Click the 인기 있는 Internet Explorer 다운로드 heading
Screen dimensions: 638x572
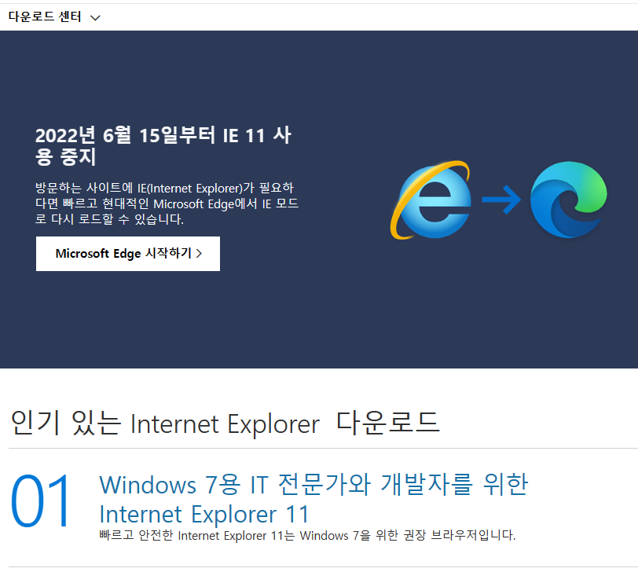point(225,423)
